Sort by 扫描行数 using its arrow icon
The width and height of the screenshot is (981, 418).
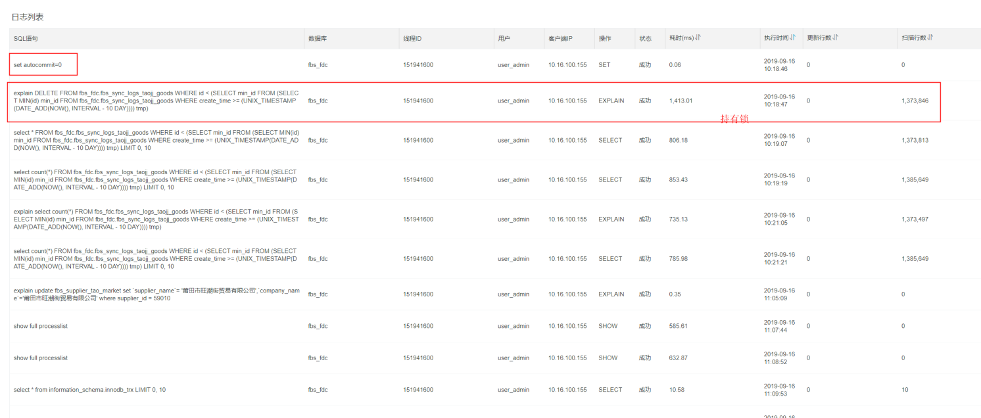click(x=930, y=38)
